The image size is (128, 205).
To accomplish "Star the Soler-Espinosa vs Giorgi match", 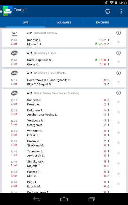I will (118, 62).
